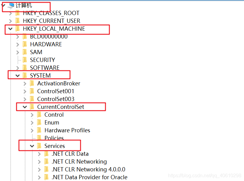The width and height of the screenshot is (244, 181).
Task: Click the computer icon next to 计算机
Action: tap(11, 6)
